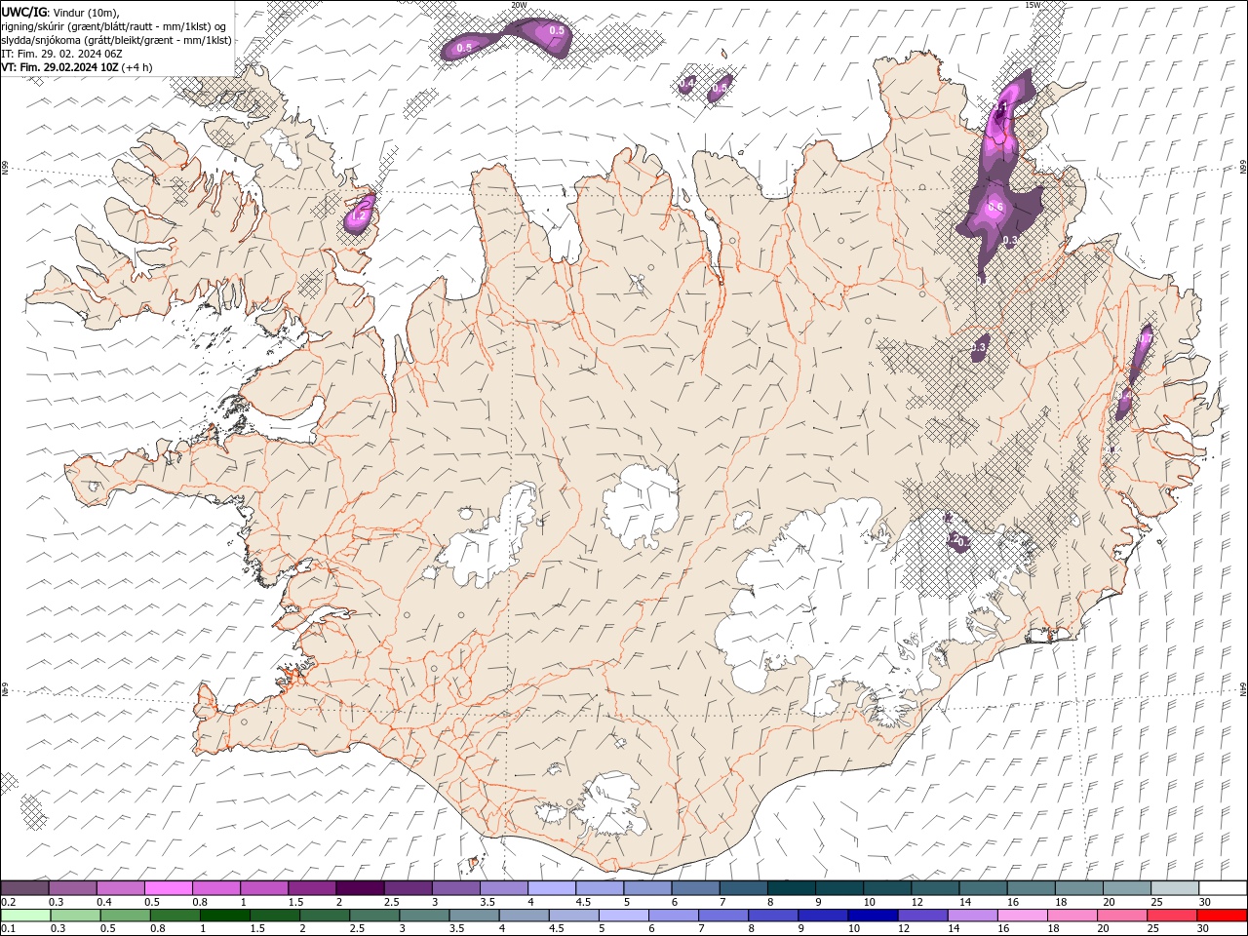This screenshot has height=936, width=1248.
Task: Click the 0.5 label beside the 0.4 blob
Action: (720, 89)
